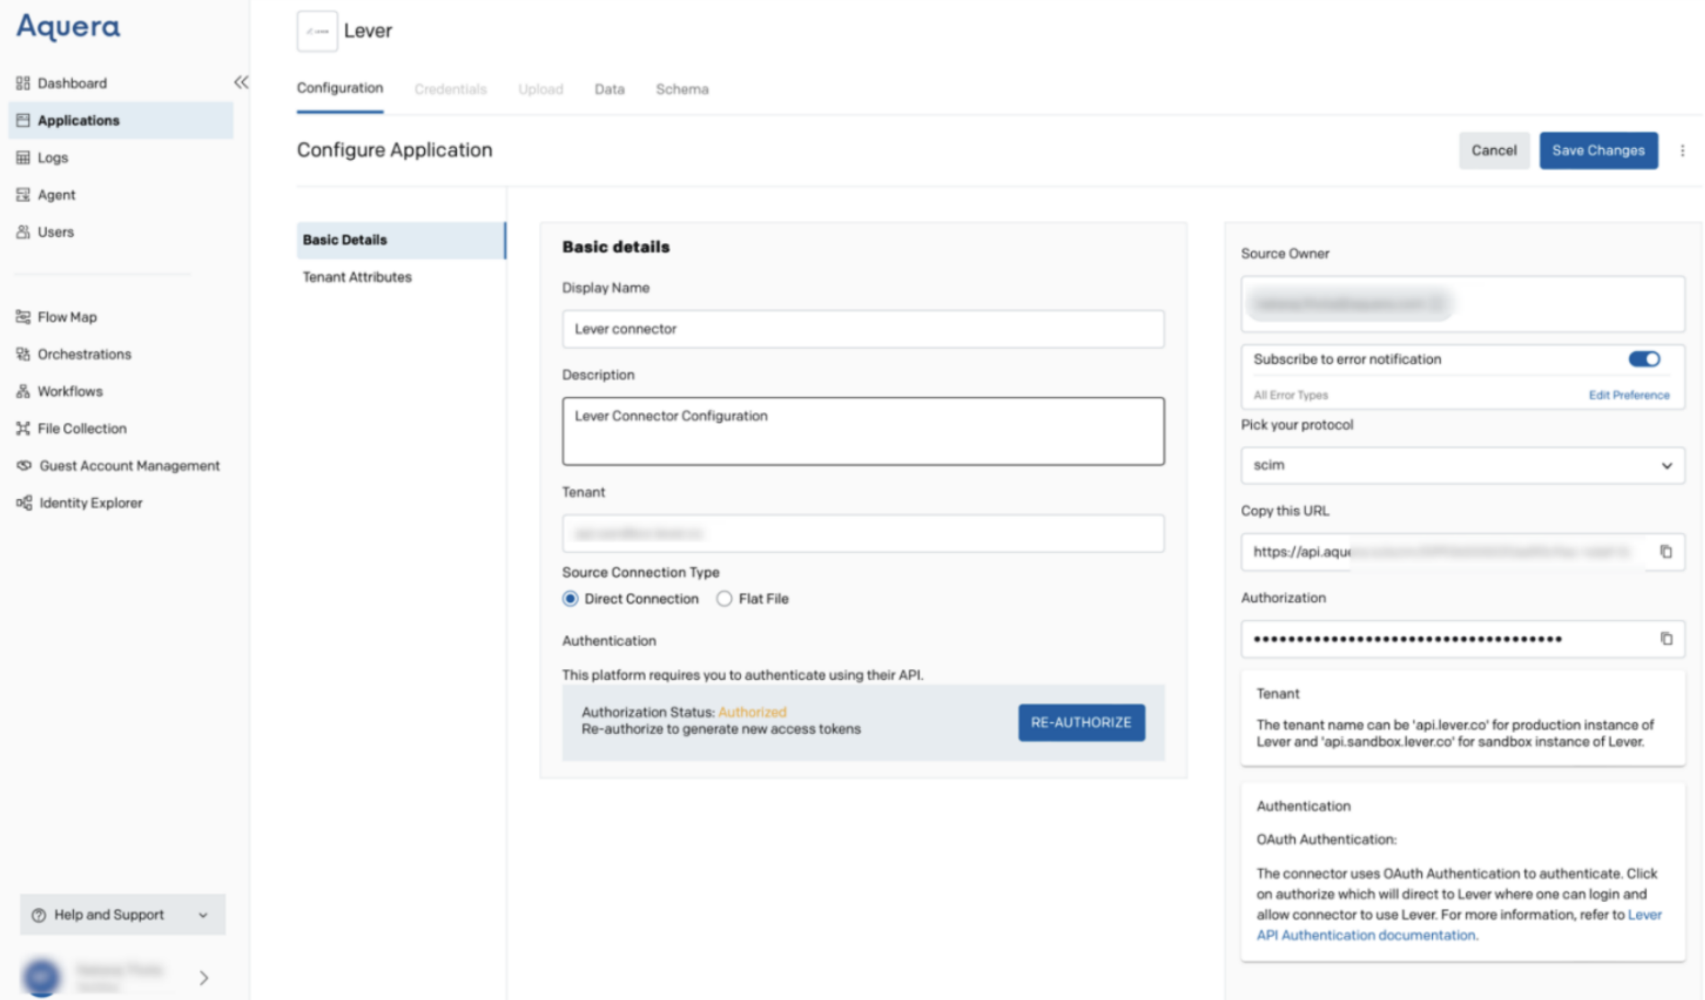Navigate to Orchestrations
The image size is (1705, 1000).
coord(84,354)
